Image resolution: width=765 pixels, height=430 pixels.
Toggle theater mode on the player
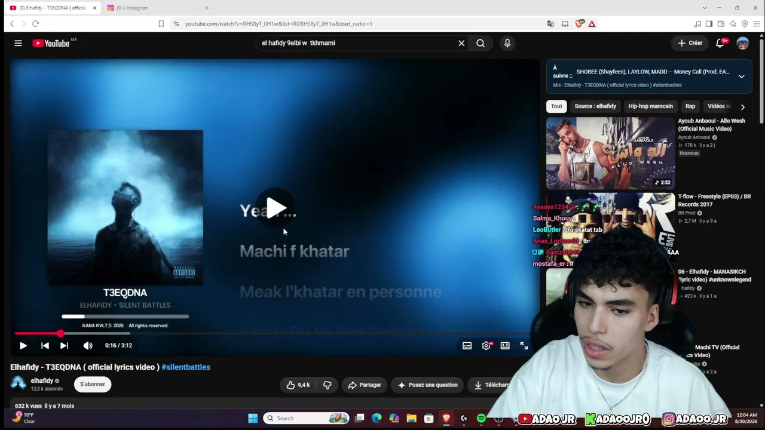coord(505,346)
